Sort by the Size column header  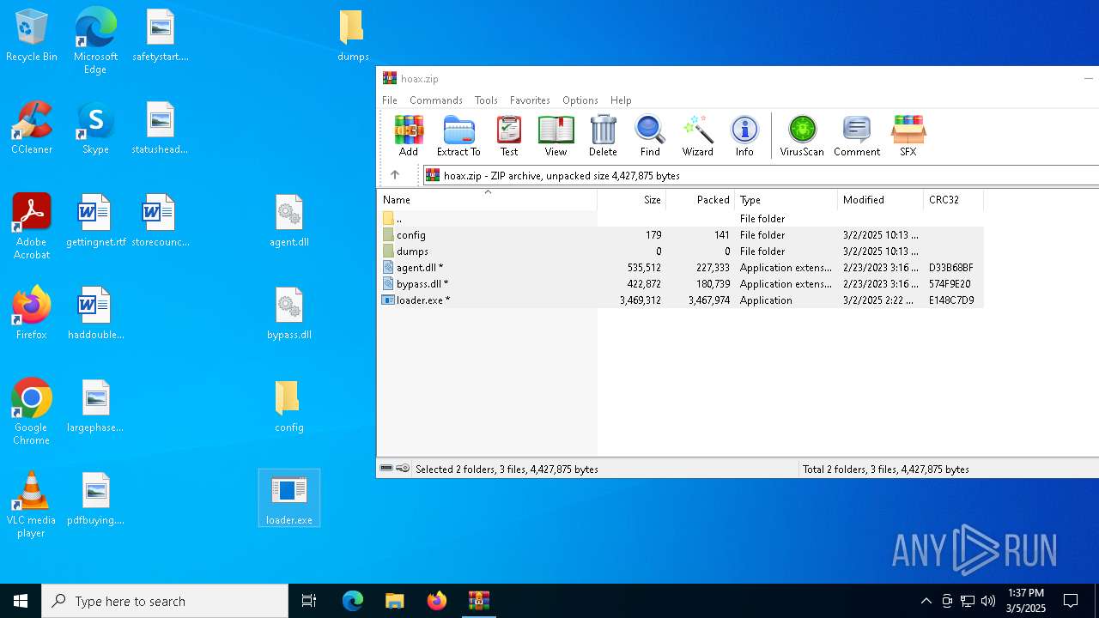pyautogui.click(x=631, y=199)
